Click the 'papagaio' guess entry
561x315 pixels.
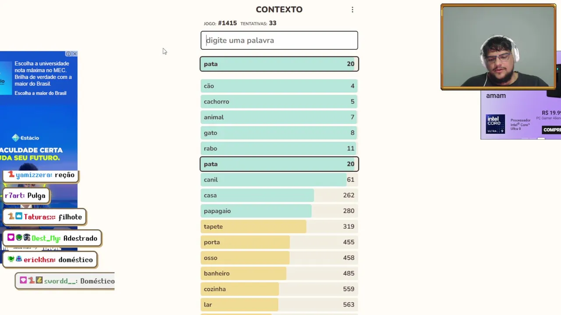pos(279,211)
